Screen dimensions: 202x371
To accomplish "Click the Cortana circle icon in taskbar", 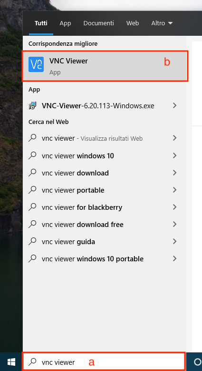I will point(198,362).
